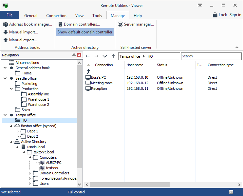This screenshot has height=196, width=243.
Task: Click the Search input field
Action: click(x=211, y=56)
